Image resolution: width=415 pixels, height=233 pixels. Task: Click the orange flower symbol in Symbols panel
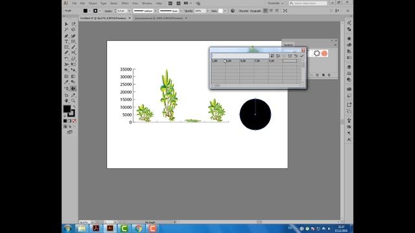pyautogui.click(x=324, y=53)
